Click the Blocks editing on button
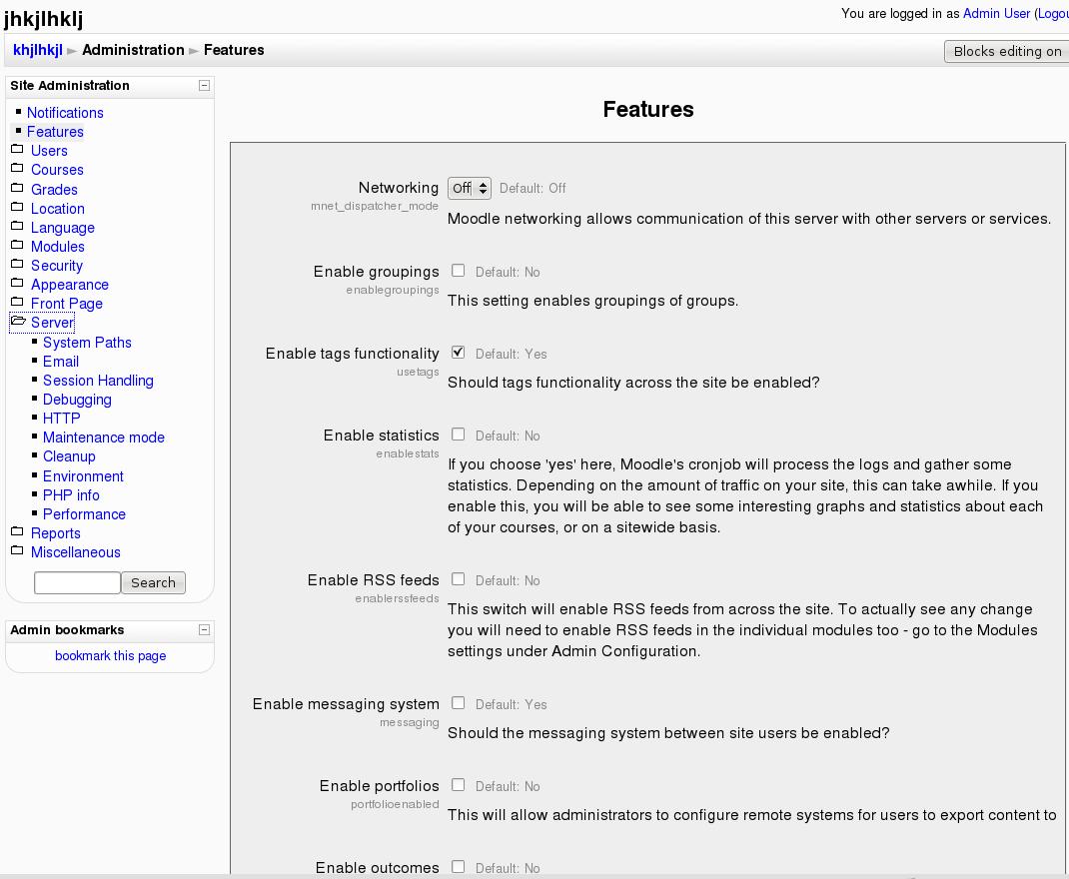The height and width of the screenshot is (879, 1069). pyautogui.click(x=1006, y=51)
